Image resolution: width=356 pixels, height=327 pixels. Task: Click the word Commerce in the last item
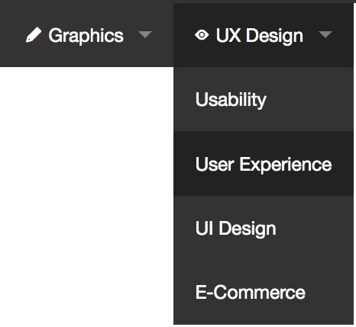[x=259, y=292]
